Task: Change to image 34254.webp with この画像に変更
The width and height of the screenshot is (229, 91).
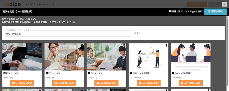Action: [149, 83]
